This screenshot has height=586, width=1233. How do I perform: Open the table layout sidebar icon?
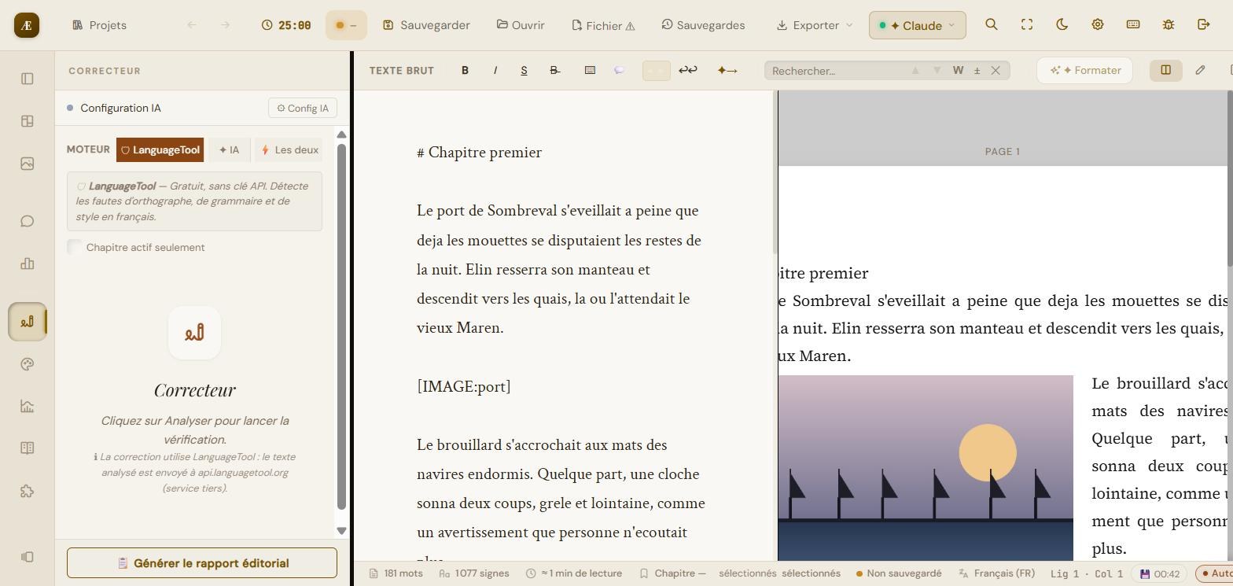[x=28, y=121]
